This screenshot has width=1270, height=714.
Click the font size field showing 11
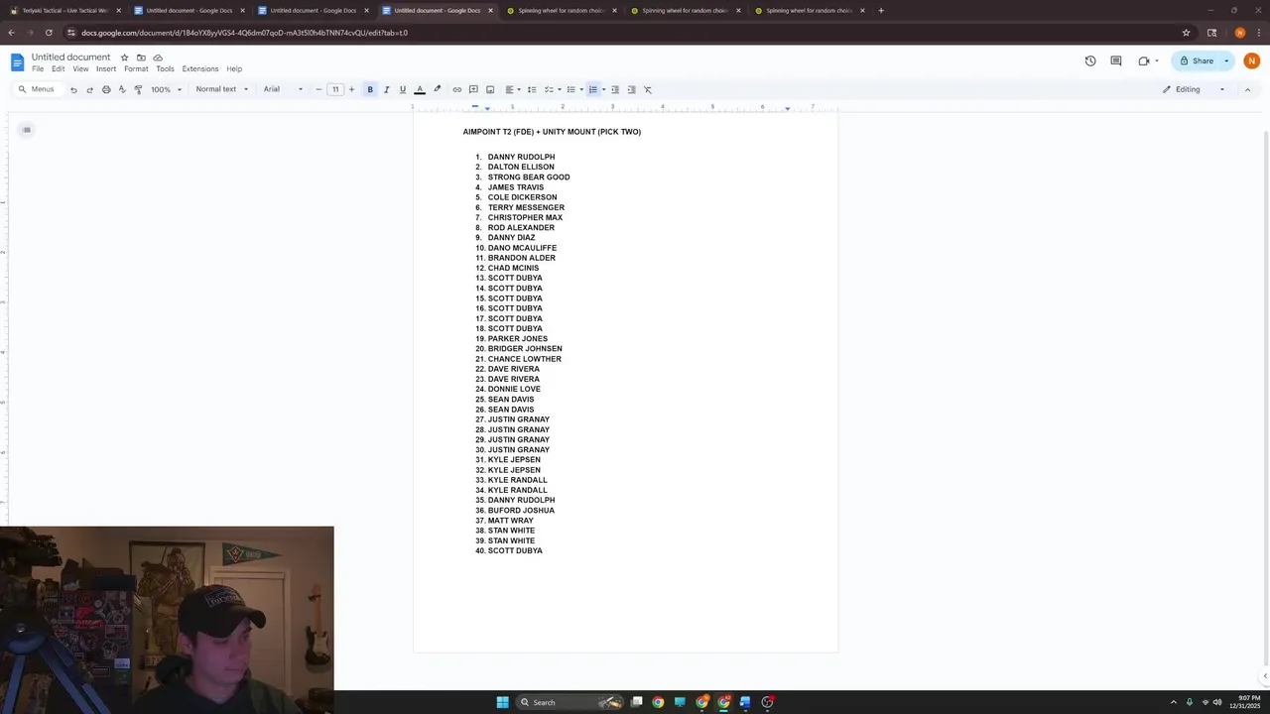click(x=335, y=89)
